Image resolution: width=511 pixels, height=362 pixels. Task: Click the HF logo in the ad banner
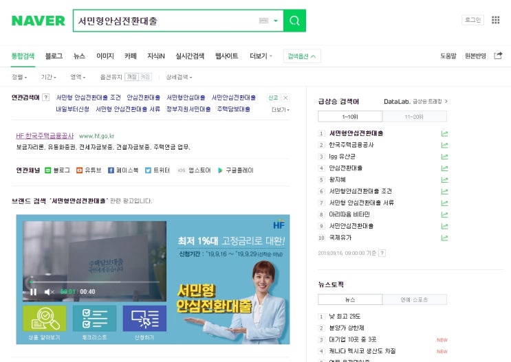(x=279, y=225)
